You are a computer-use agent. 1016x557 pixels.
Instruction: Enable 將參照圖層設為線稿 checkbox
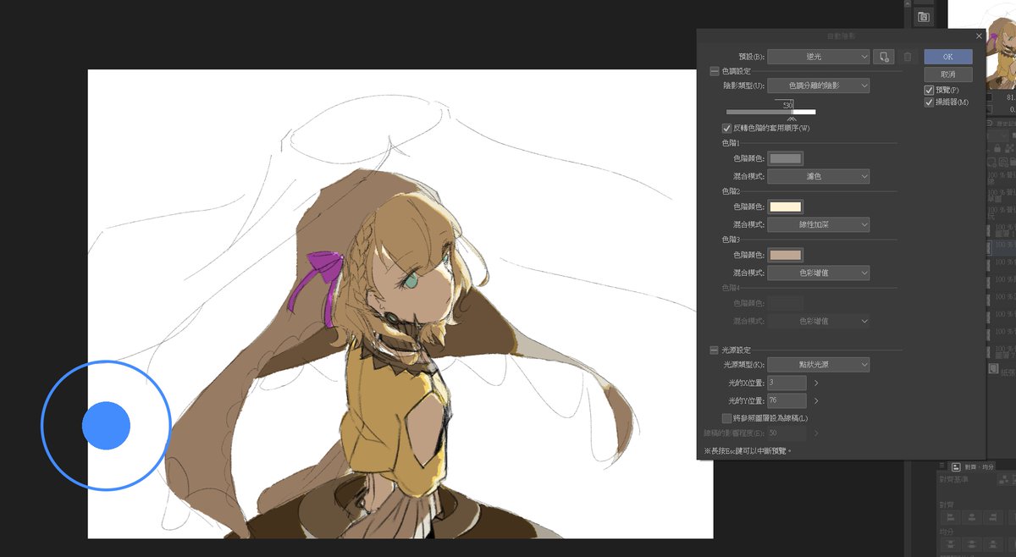[726, 418]
